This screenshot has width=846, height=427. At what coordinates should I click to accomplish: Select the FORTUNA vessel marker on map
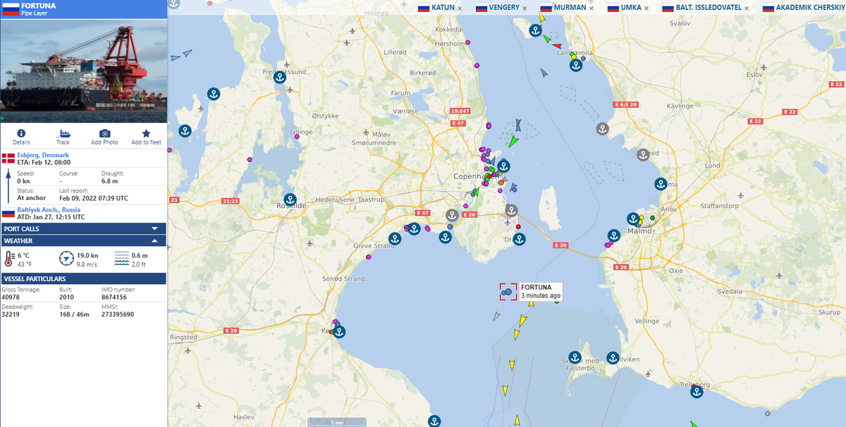(x=508, y=291)
